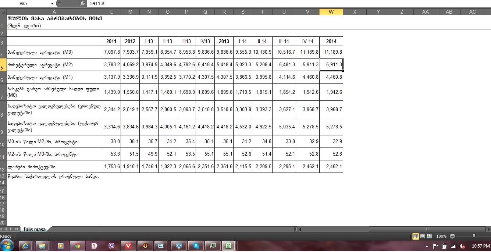The height and width of the screenshot is (252, 491).
Task: Open Viber from the taskbar
Action: point(111,246)
